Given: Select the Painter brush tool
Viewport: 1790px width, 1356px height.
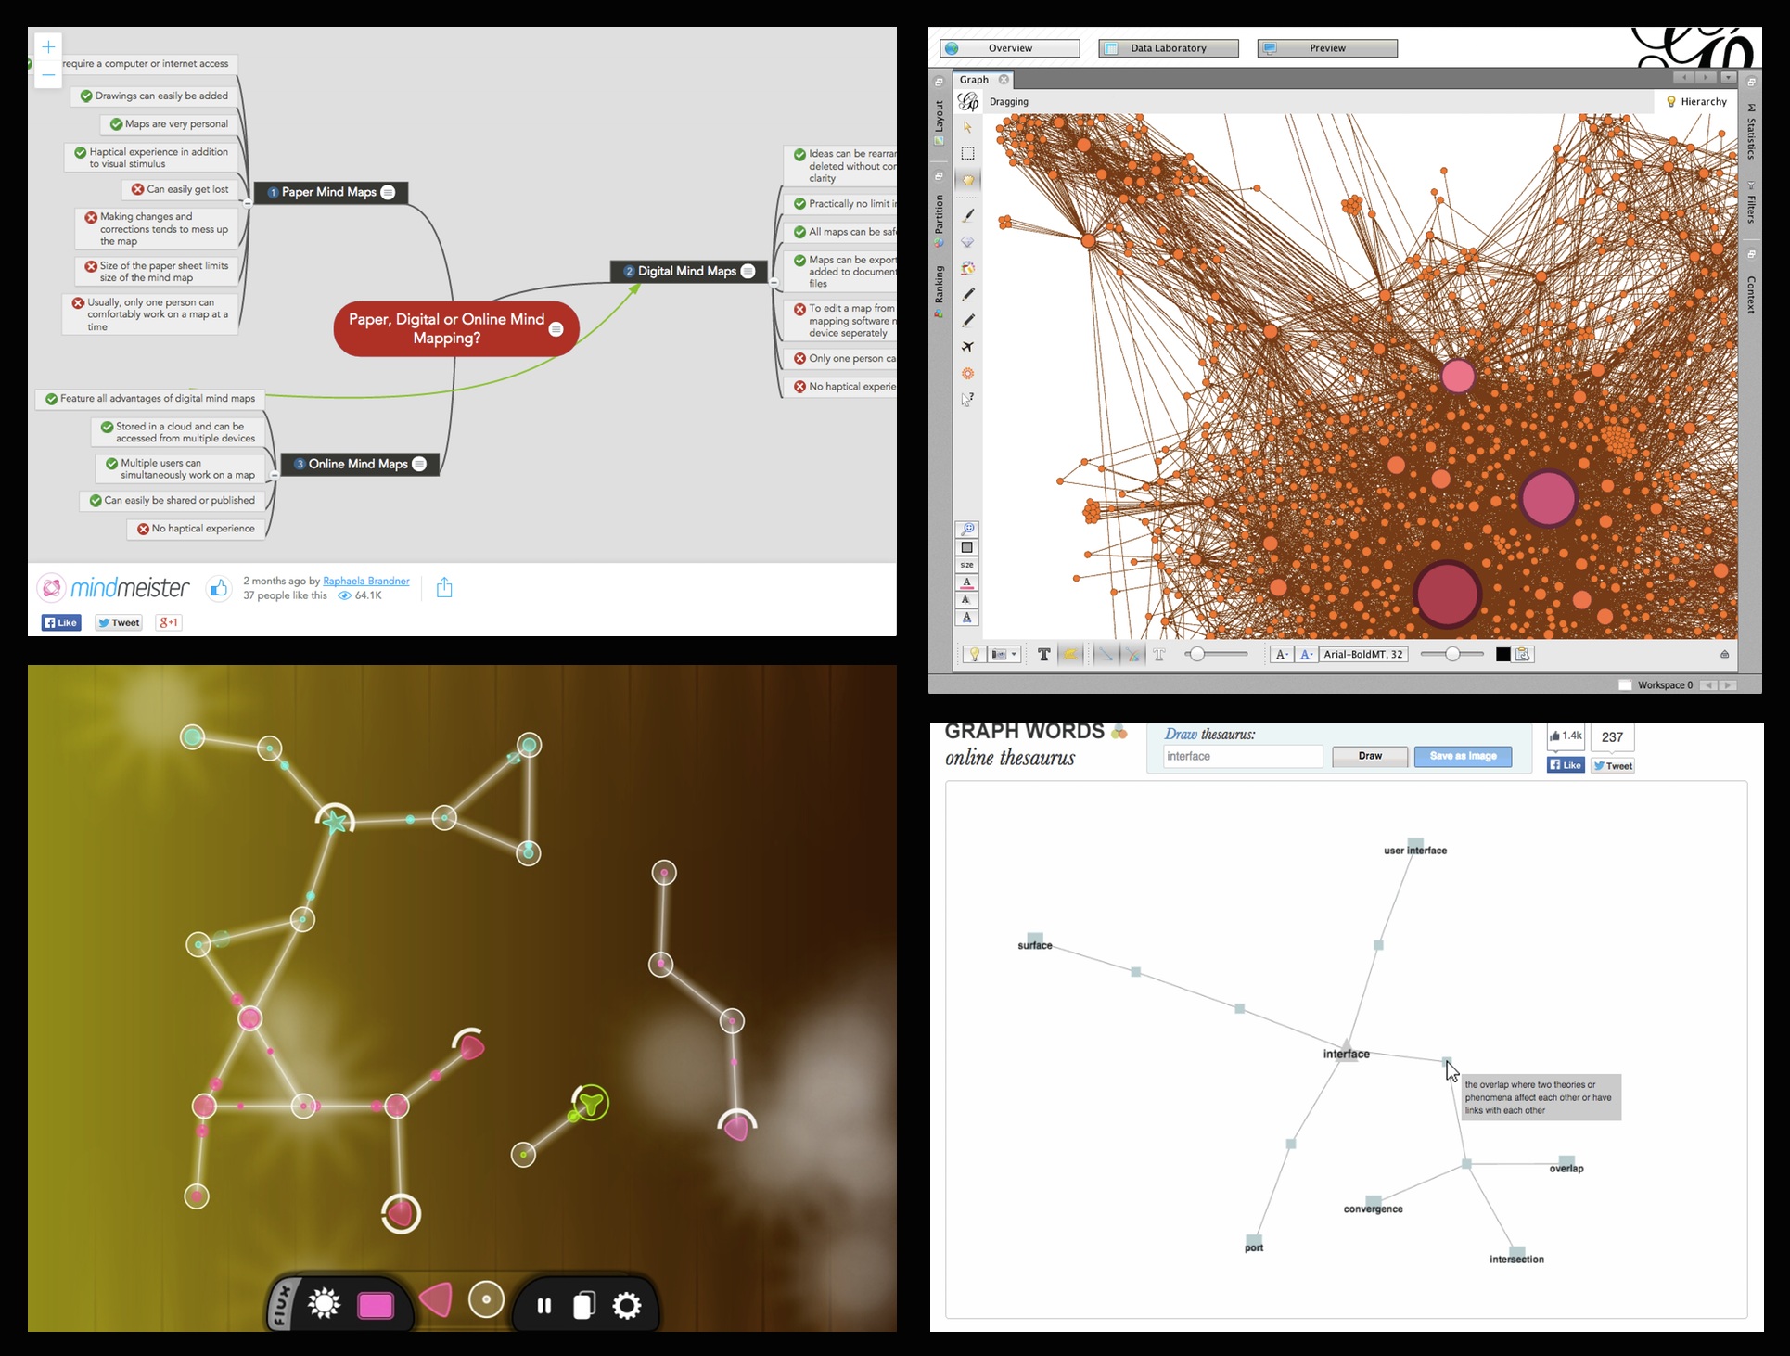Looking at the screenshot, I should pyautogui.click(x=967, y=215).
